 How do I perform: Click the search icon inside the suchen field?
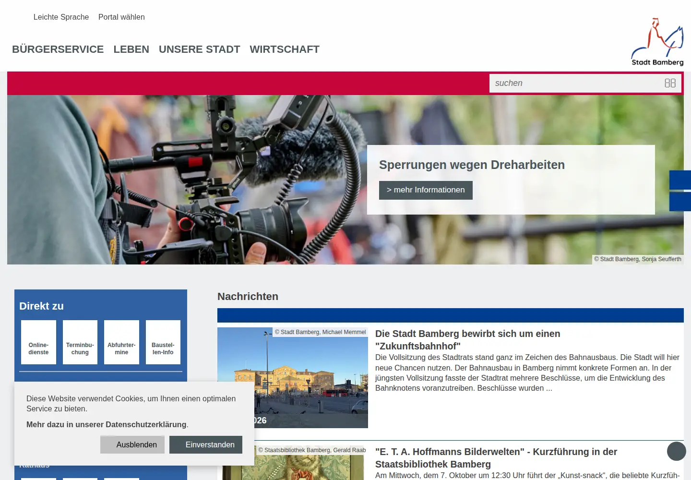pos(670,83)
